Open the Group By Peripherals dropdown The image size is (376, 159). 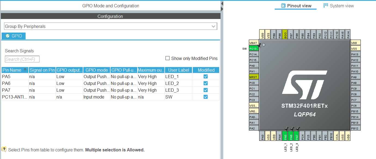click(111, 26)
